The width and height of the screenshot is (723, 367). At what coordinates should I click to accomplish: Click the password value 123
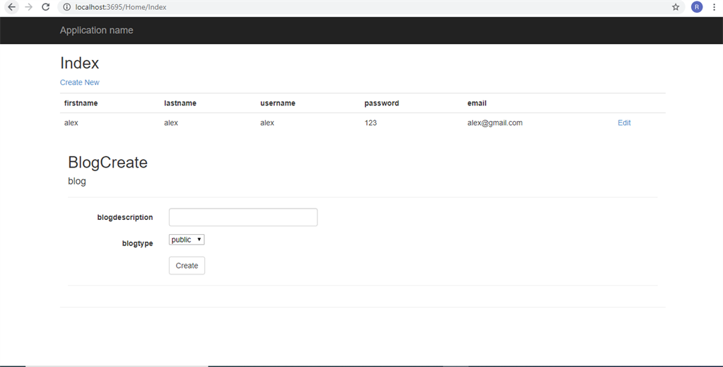click(x=370, y=123)
